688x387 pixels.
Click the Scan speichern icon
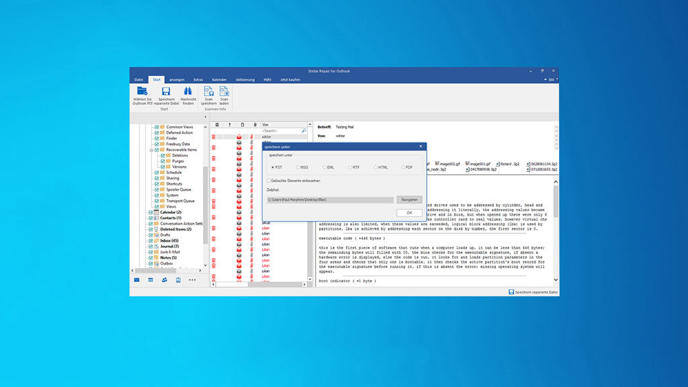tap(208, 91)
